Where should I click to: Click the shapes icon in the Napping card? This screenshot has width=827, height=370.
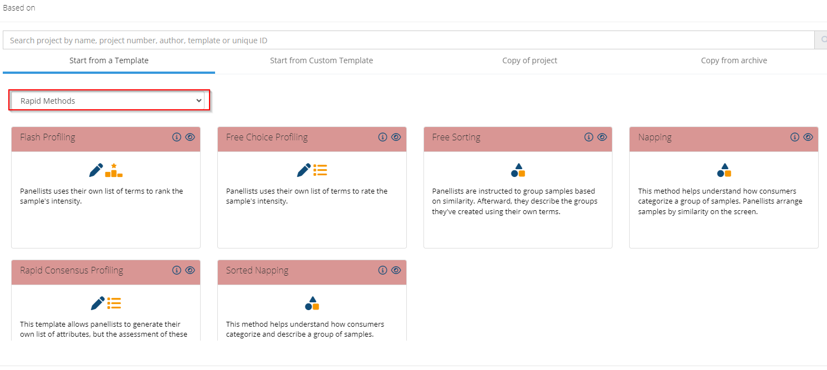click(x=724, y=170)
